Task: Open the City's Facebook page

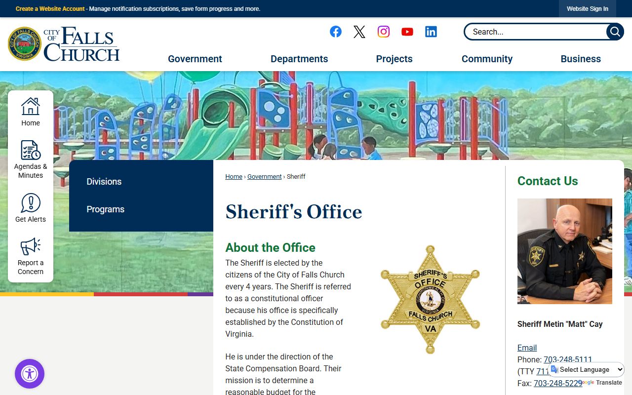Action: (336, 32)
